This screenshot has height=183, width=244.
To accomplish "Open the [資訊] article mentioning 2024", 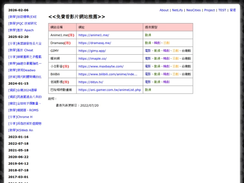I will pyautogui.click(x=23, y=90).
